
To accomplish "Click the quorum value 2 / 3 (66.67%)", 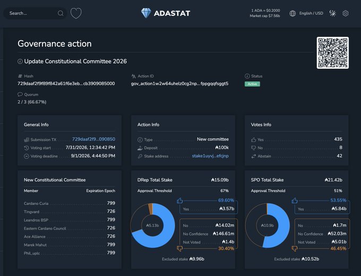I will point(32,102).
